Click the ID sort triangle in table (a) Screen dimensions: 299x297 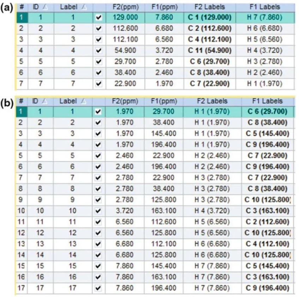[x=45, y=7]
